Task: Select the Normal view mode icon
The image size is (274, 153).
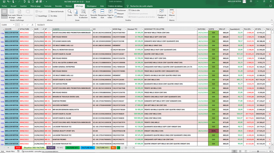Action: [4, 14]
